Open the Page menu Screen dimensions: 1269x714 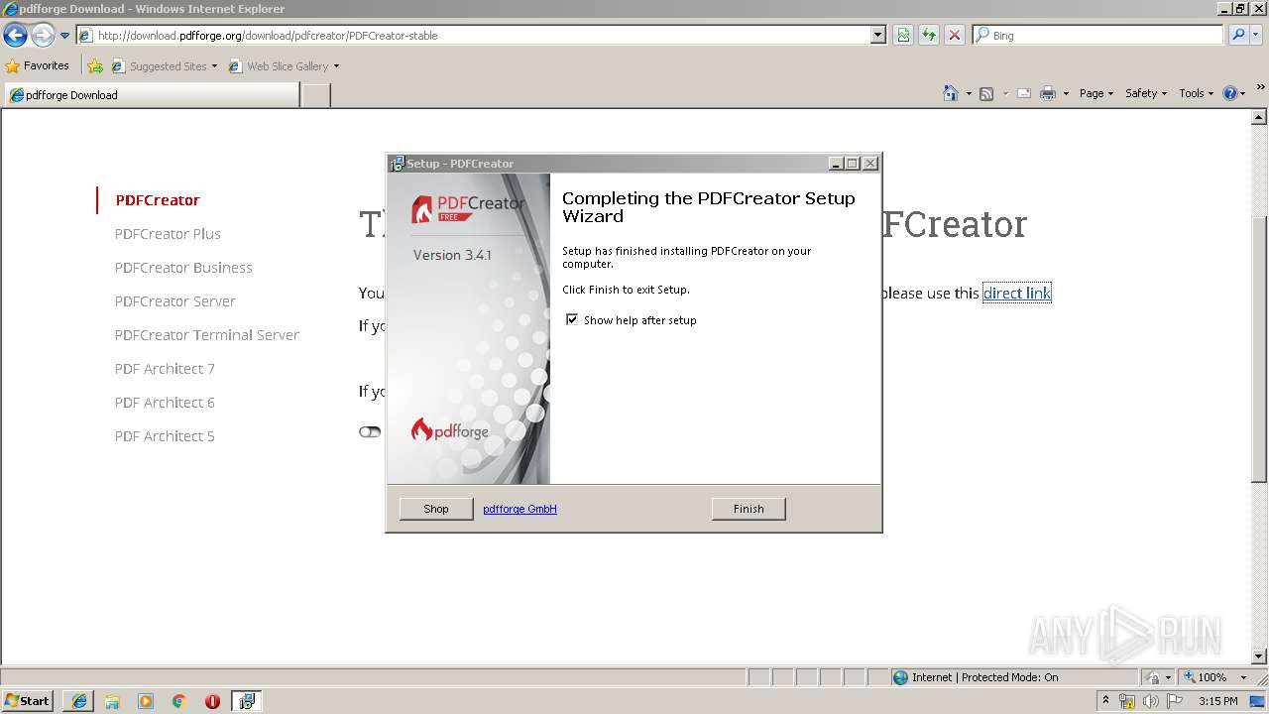tap(1096, 93)
